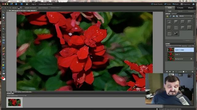The height and width of the screenshot is (110, 197).
Task: Click the red foreground color swatch
Action: coord(3,78)
